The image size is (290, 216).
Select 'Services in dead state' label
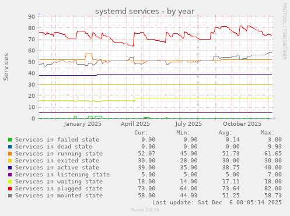click(x=54, y=147)
